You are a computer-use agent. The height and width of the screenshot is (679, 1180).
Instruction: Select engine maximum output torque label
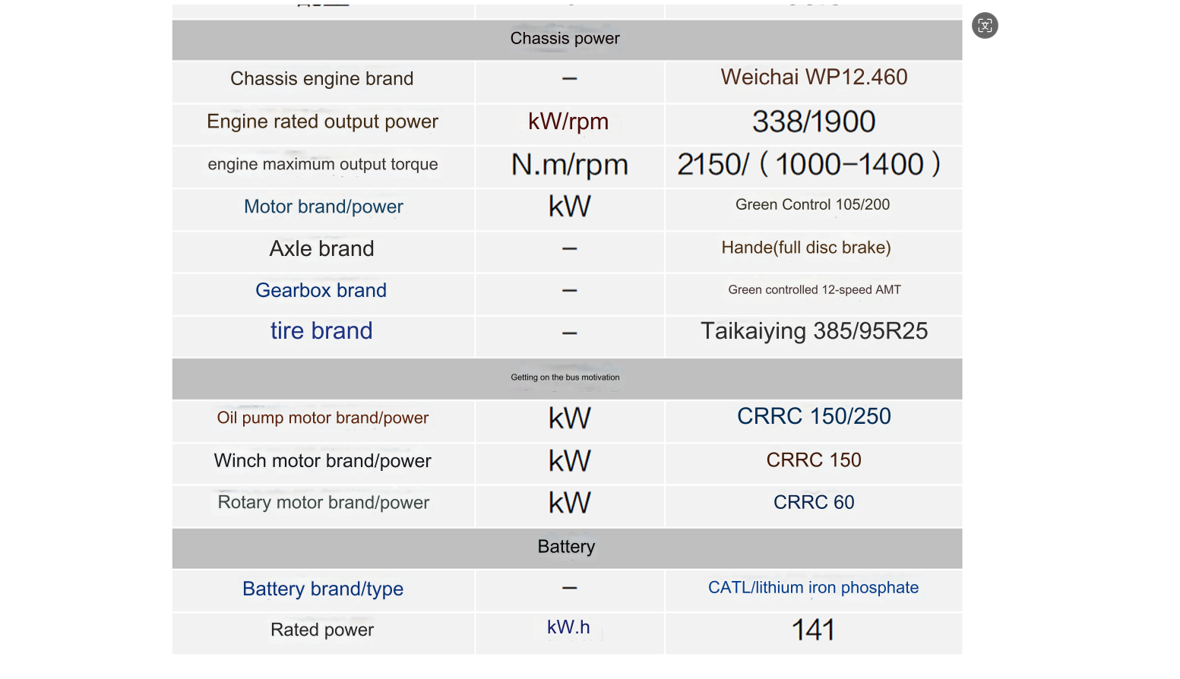[323, 164]
